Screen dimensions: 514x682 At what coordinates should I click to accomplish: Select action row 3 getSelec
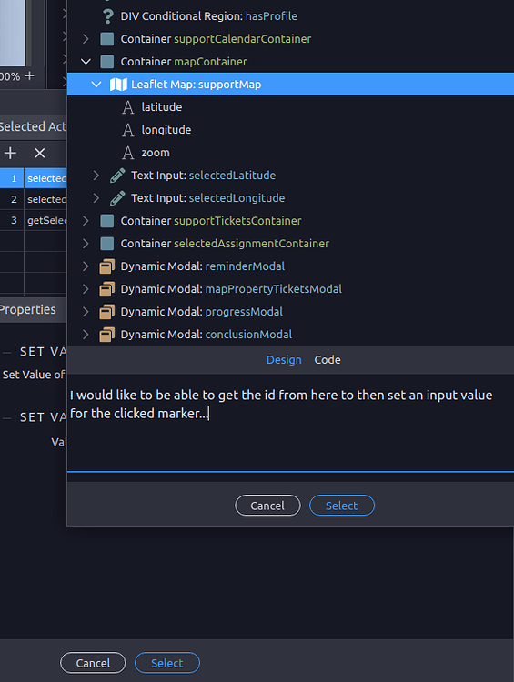(x=34, y=220)
